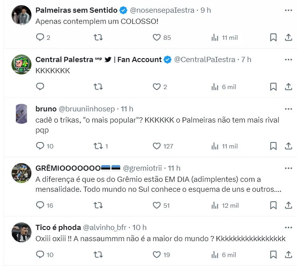Bookmark the GRÊMIOOOOOOO tweet

(x=273, y=205)
